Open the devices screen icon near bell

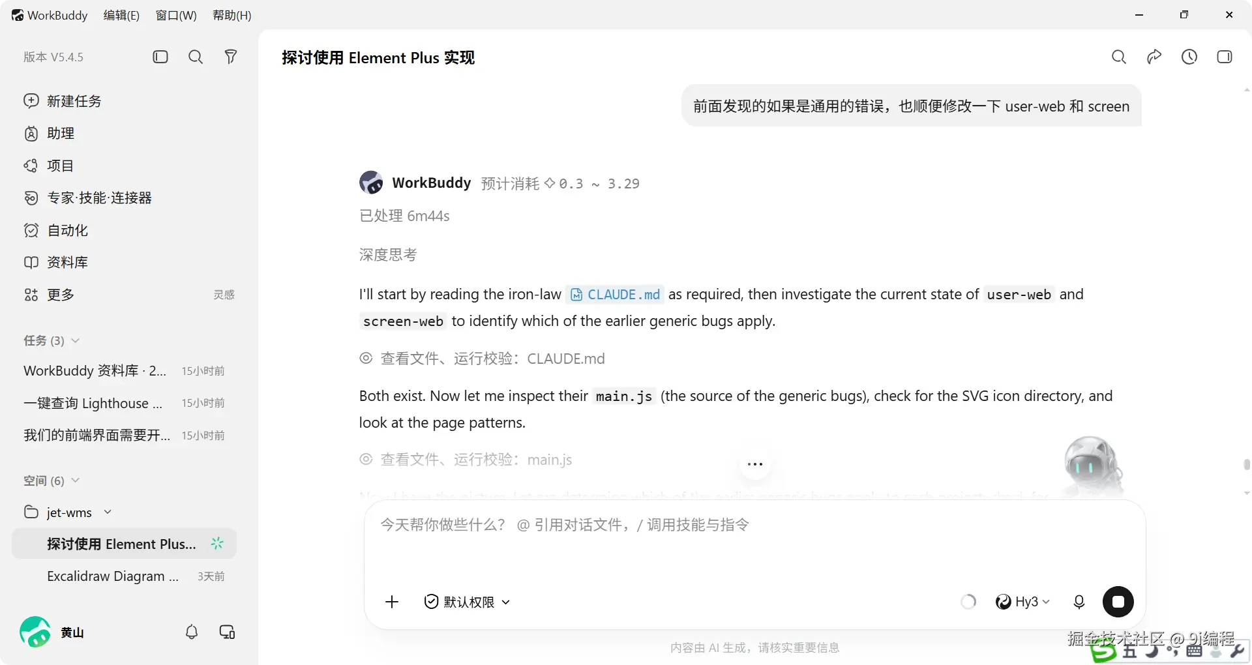tap(227, 632)
